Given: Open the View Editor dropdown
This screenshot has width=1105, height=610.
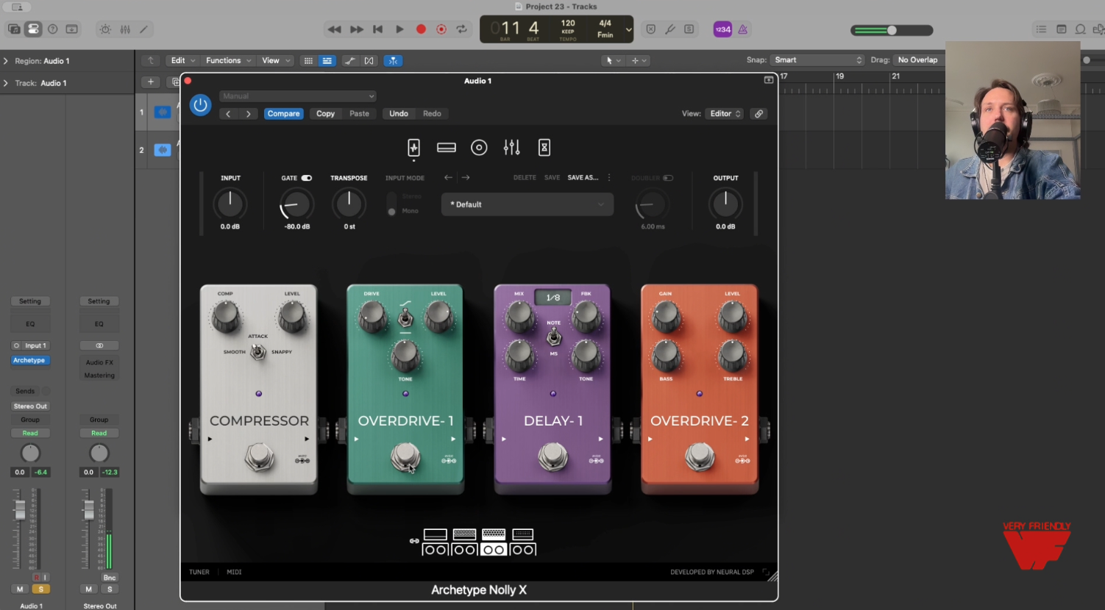Looking at the screenshot, I should [725, 114].
